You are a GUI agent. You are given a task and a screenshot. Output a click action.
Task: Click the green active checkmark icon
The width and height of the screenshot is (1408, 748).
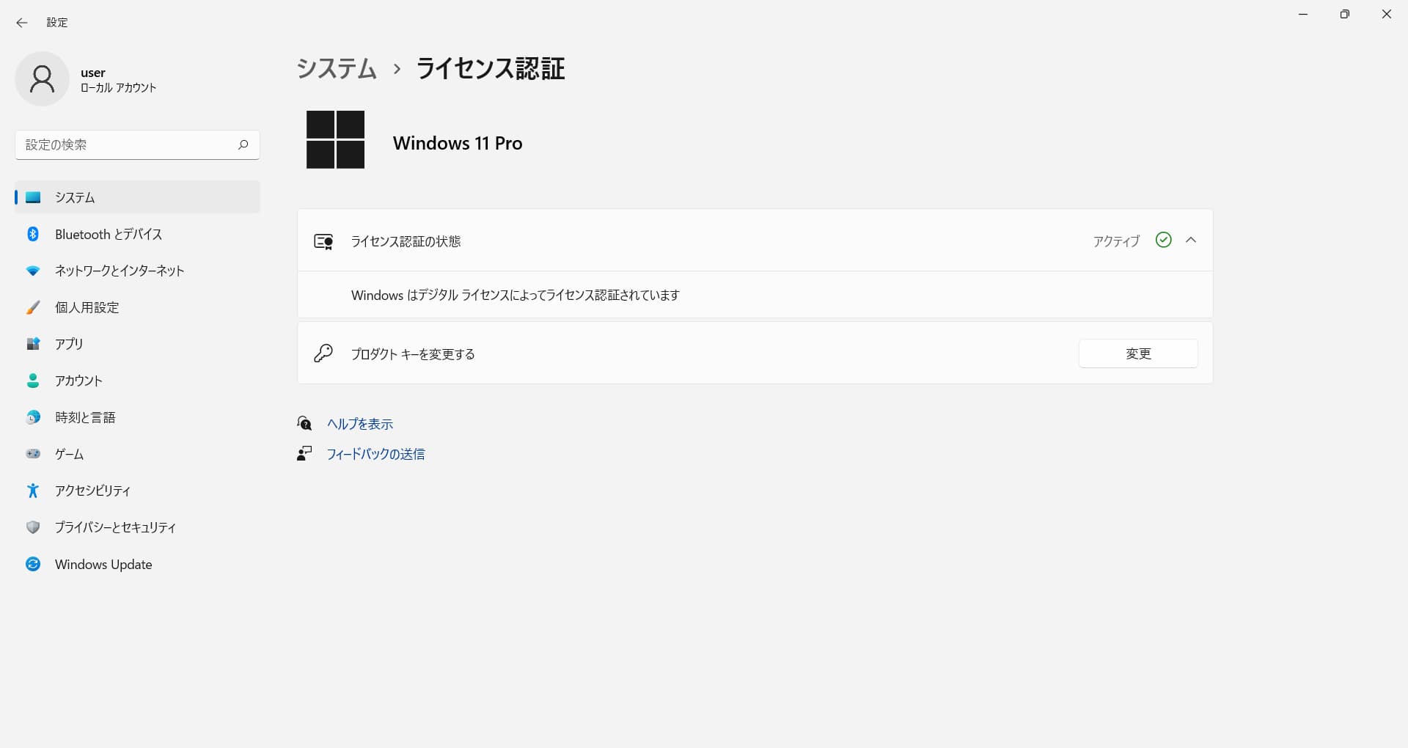(1163, 240)
